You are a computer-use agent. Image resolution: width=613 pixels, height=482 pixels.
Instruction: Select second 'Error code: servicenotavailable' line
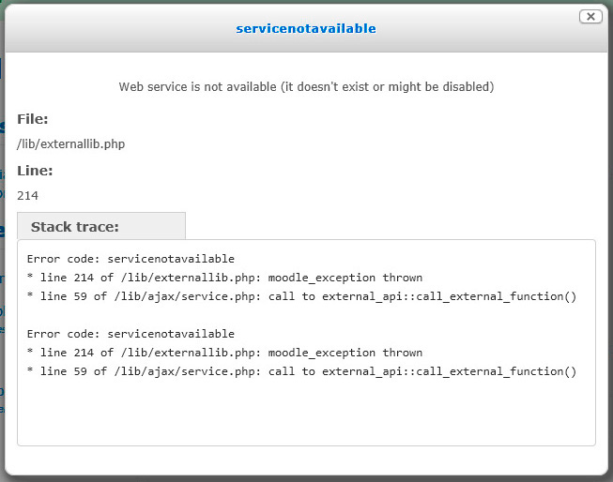[x=130, y=334]
